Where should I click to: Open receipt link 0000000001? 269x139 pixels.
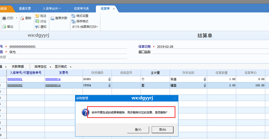pos(15,79)
